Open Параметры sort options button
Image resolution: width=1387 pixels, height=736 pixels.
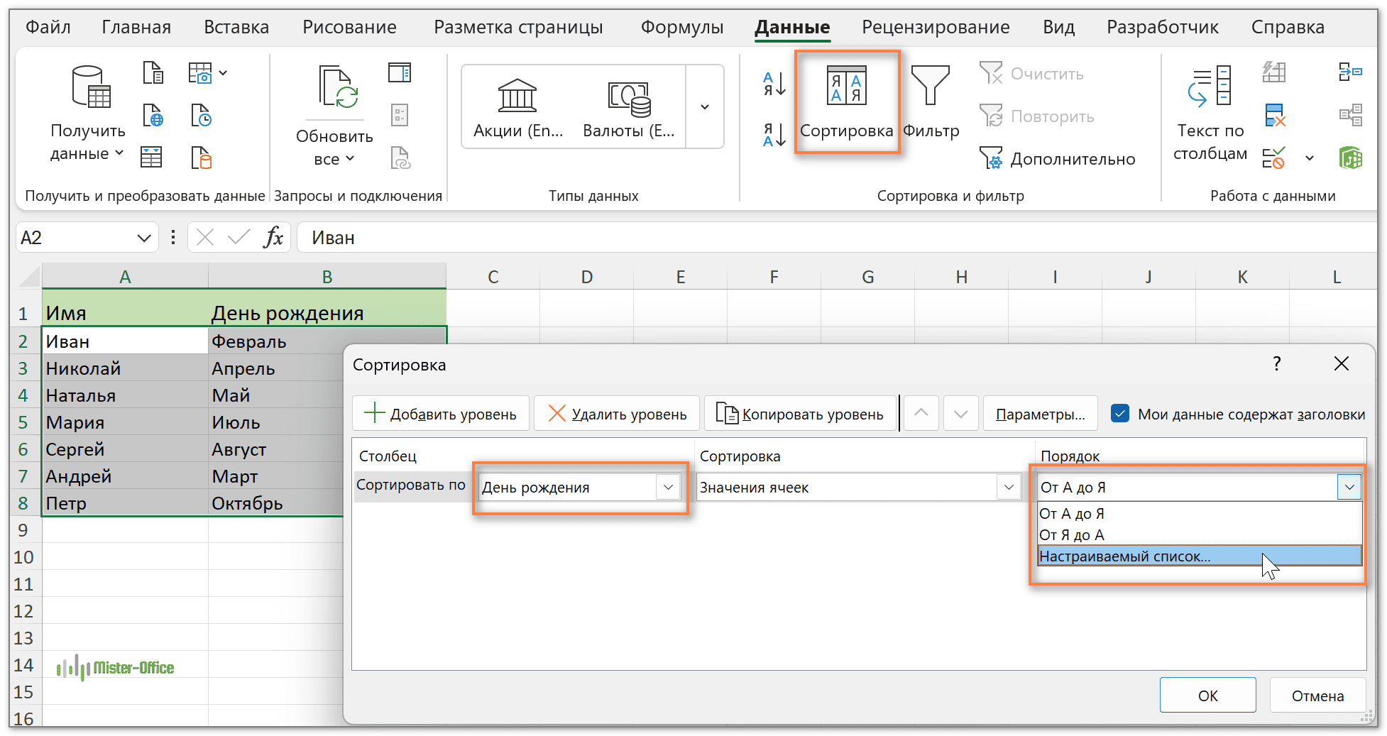click(x=1040, y=414)
